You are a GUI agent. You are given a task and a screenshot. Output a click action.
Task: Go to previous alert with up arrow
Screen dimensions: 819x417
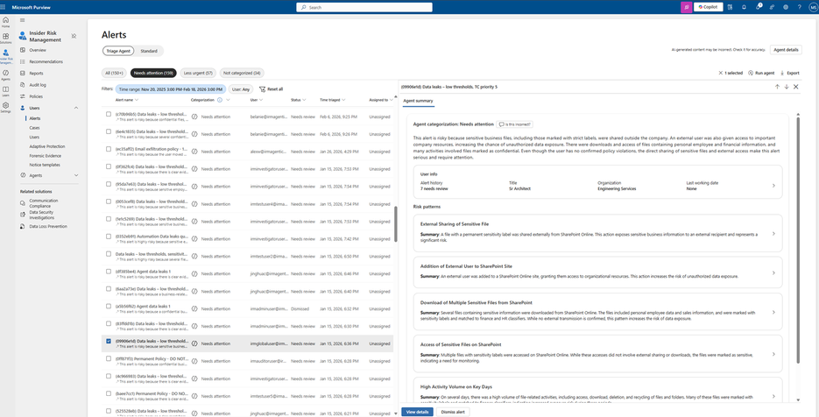tap(777, 87)
